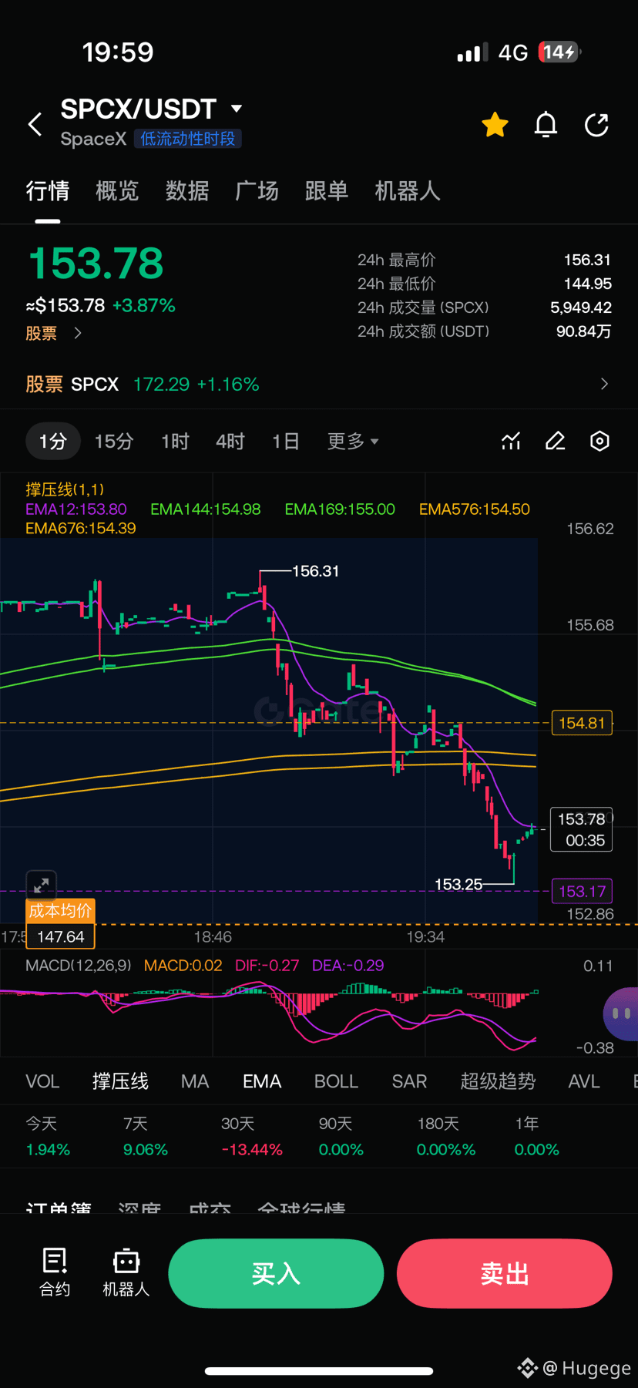
Task: Tap the 153.25 low marker on chart
Action: coord(458,884)
